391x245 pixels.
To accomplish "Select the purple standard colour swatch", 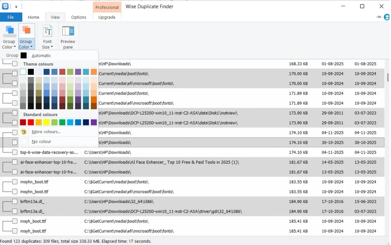I will (94, 122).
